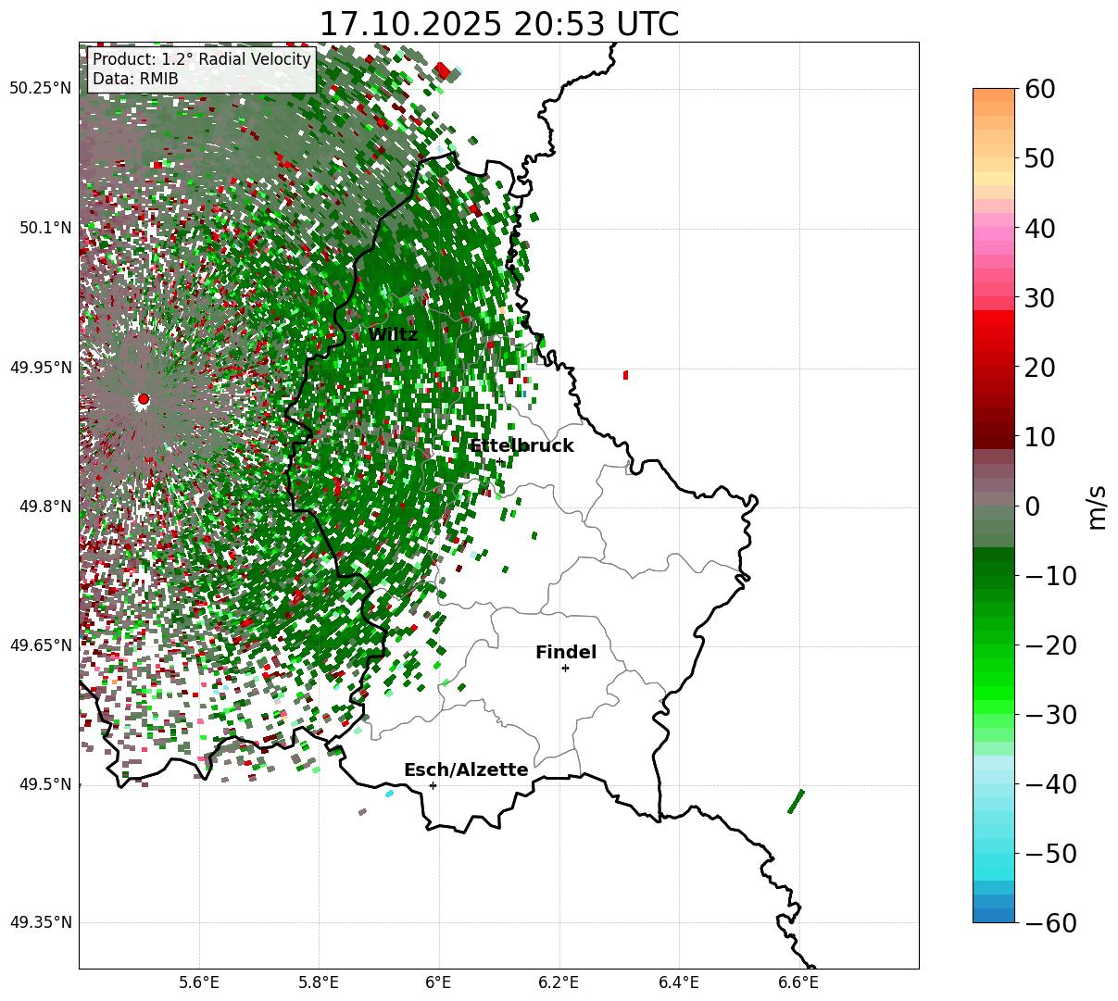The image size is (1118, 1001).
Task: Click the Esch/Alzette city label
Action: click(466, 770)
